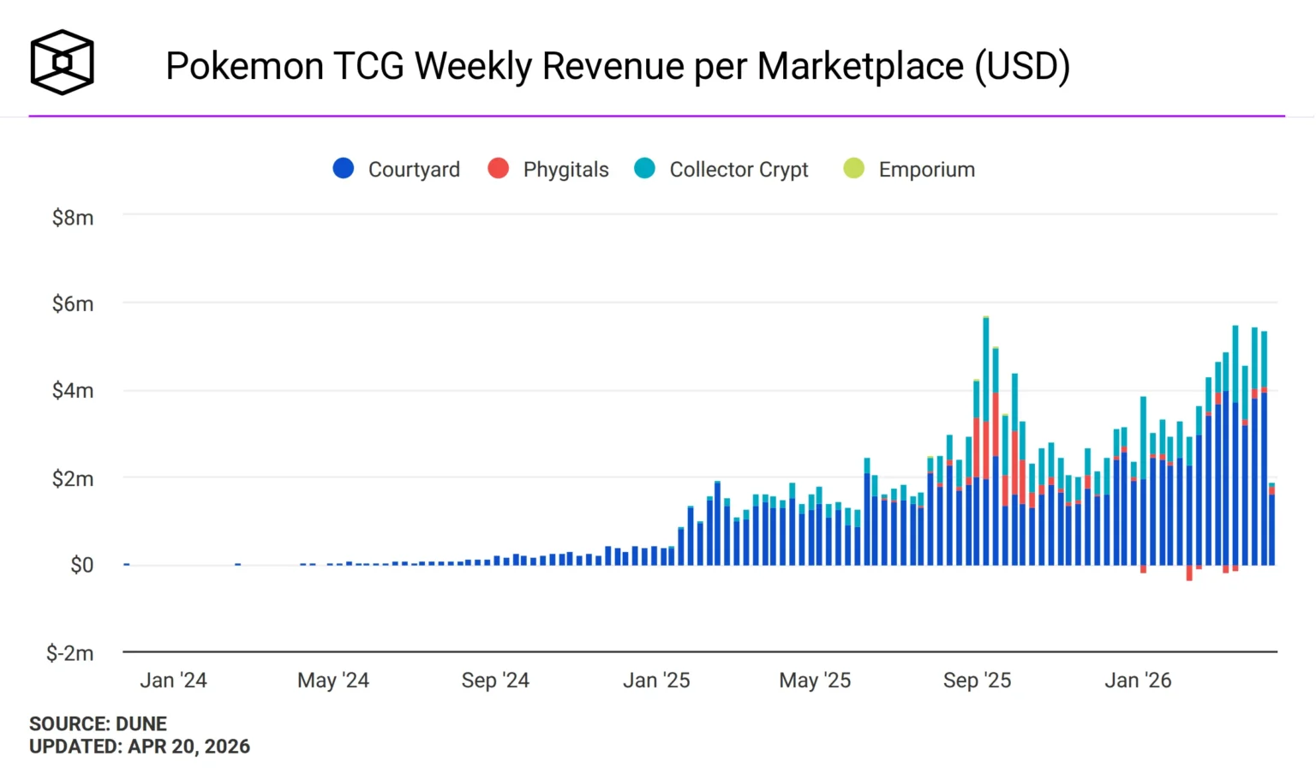Open the SOURCE: DUNE attribution
Image resolution: width=1316 pixels, height=768 pixels.
98,723
